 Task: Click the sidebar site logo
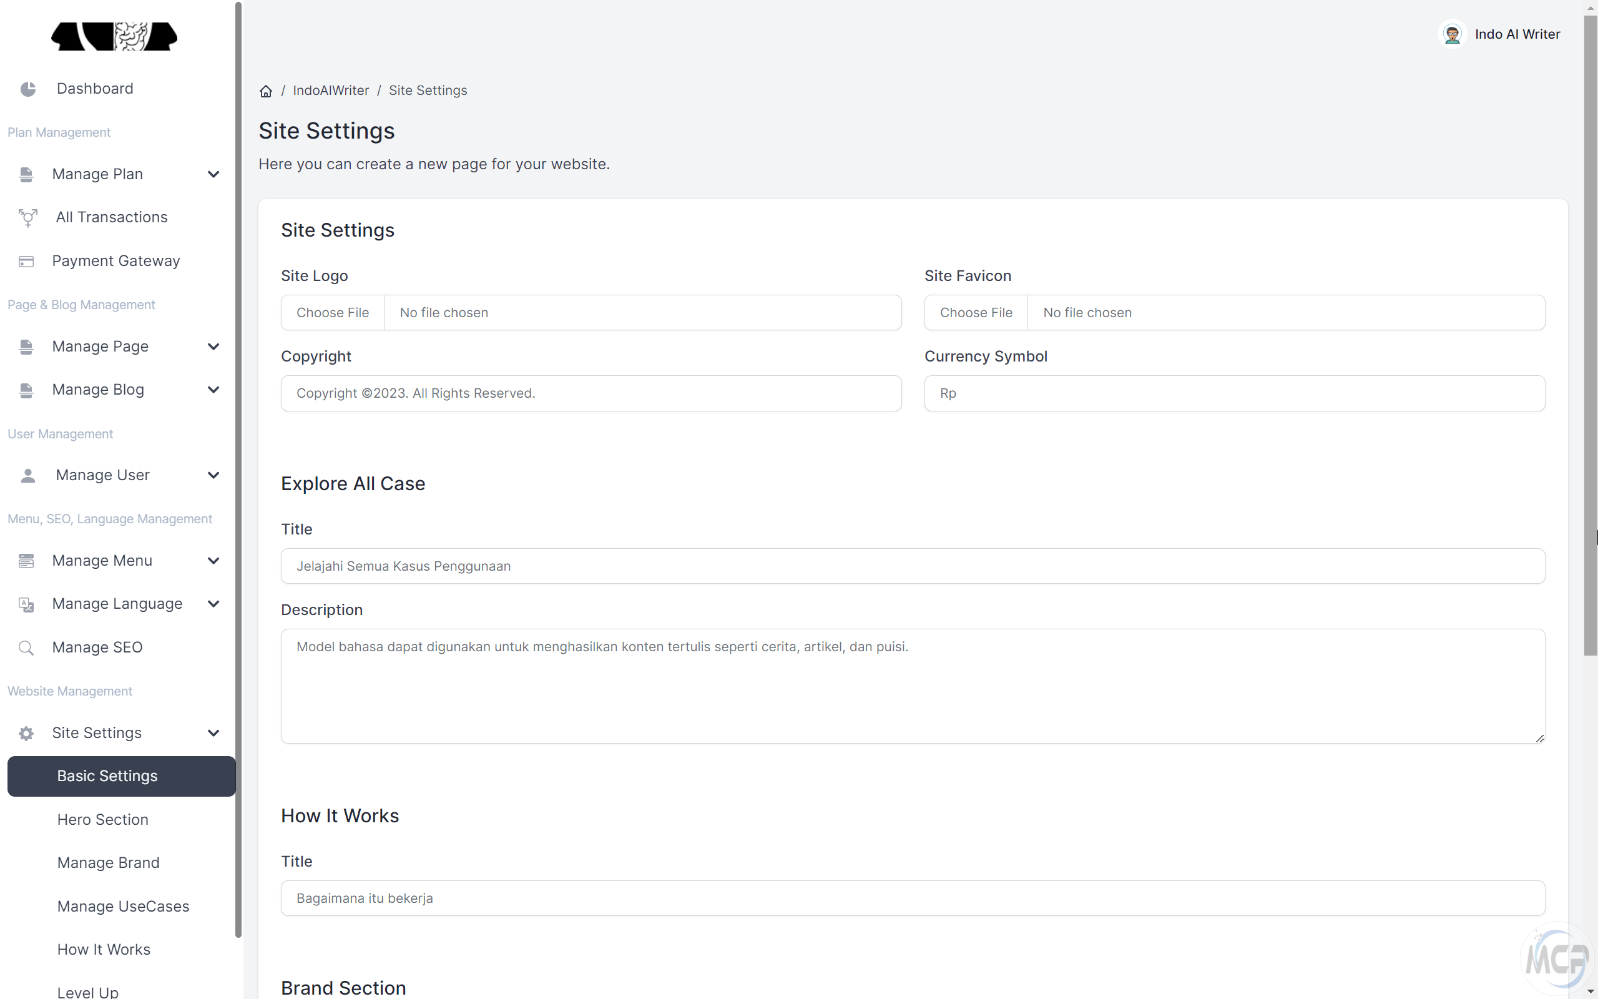[114, 36]
